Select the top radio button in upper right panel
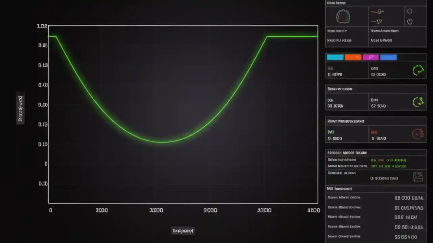Viewport: 433px width, 243px height. pos(410,11)
